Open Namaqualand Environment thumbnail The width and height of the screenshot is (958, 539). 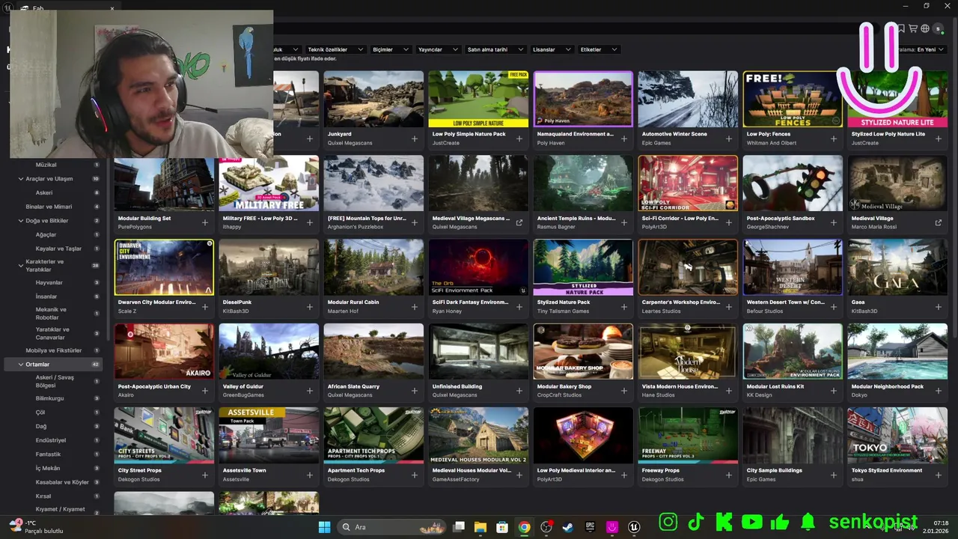pyautogui.click(x=583, y=99)
